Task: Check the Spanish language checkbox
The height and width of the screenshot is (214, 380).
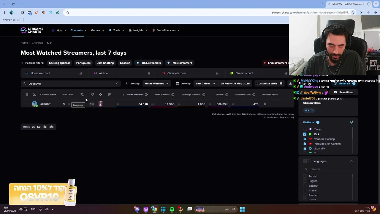Action: pyautogui.click(x=305, y=186)
